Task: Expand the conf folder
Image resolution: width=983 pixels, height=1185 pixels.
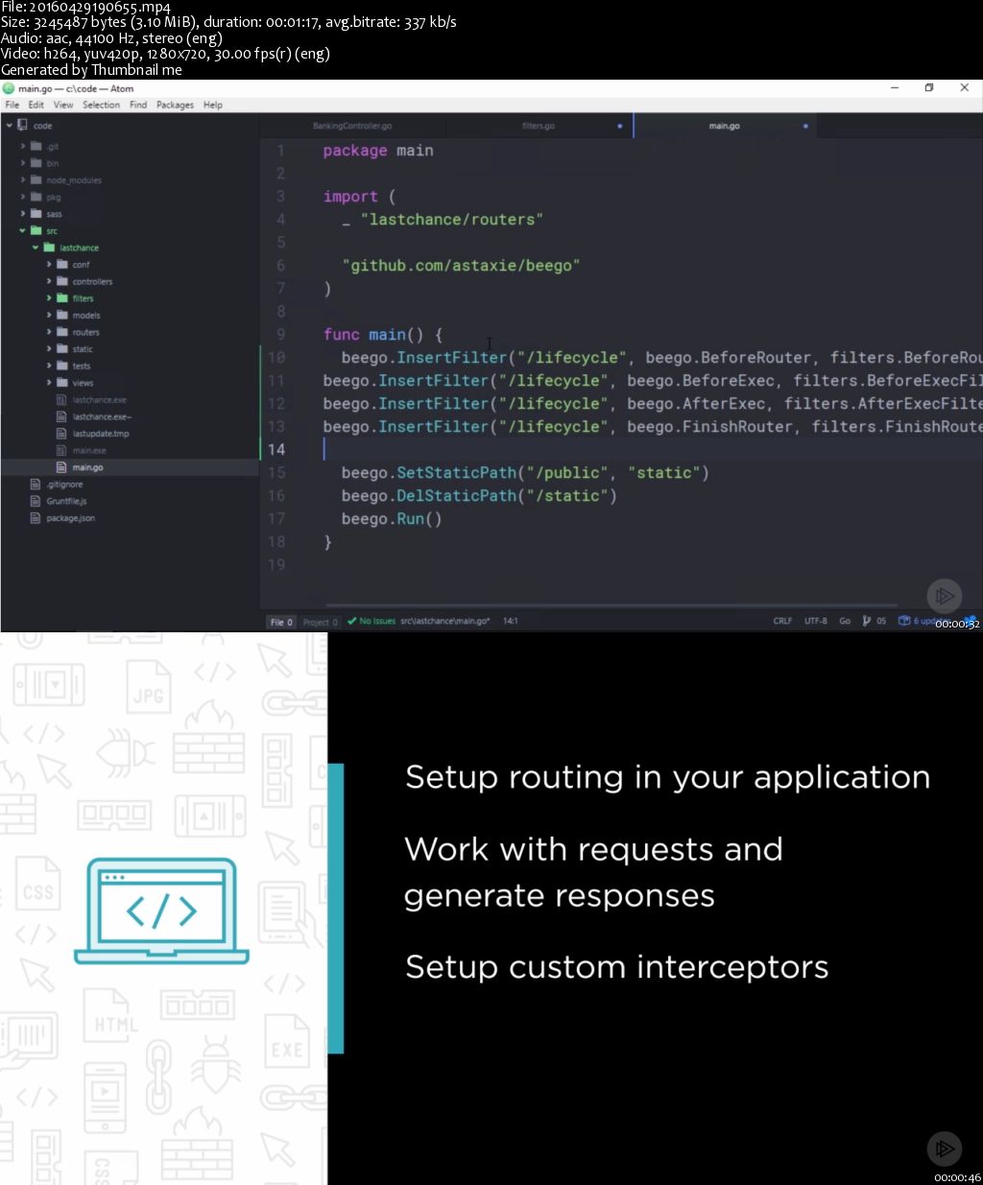Action: pos(49,265)
